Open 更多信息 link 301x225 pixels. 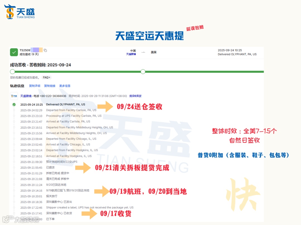[x=65, y=86]
